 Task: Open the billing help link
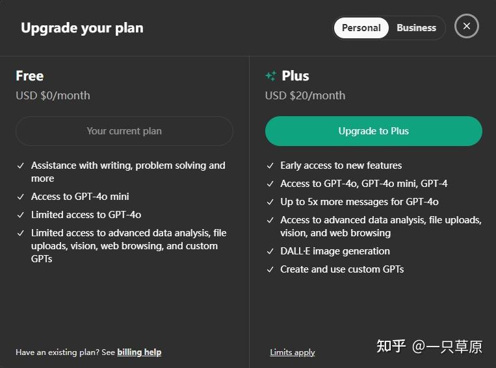click(139, 352)
